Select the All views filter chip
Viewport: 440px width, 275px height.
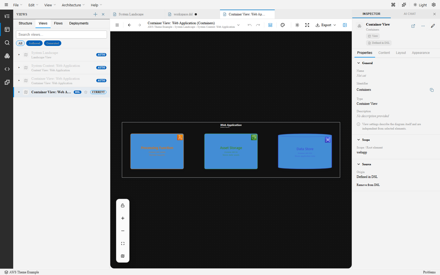pos(20,43)
